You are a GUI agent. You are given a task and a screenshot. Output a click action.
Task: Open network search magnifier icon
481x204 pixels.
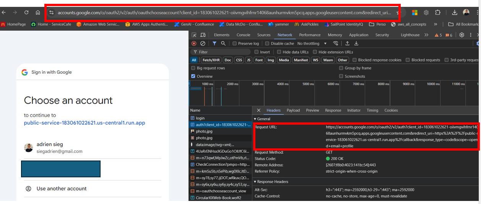pos(223,43)
